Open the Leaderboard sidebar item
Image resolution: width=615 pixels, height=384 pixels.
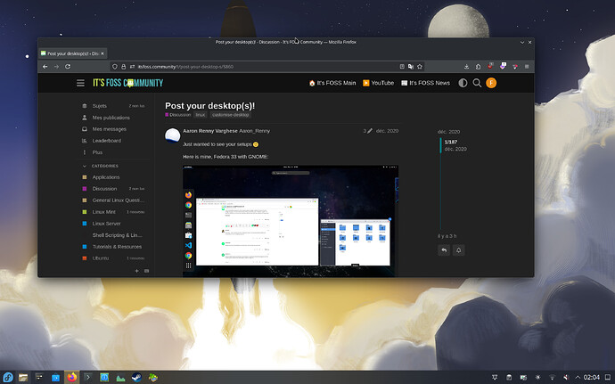(x=106, y=141)
